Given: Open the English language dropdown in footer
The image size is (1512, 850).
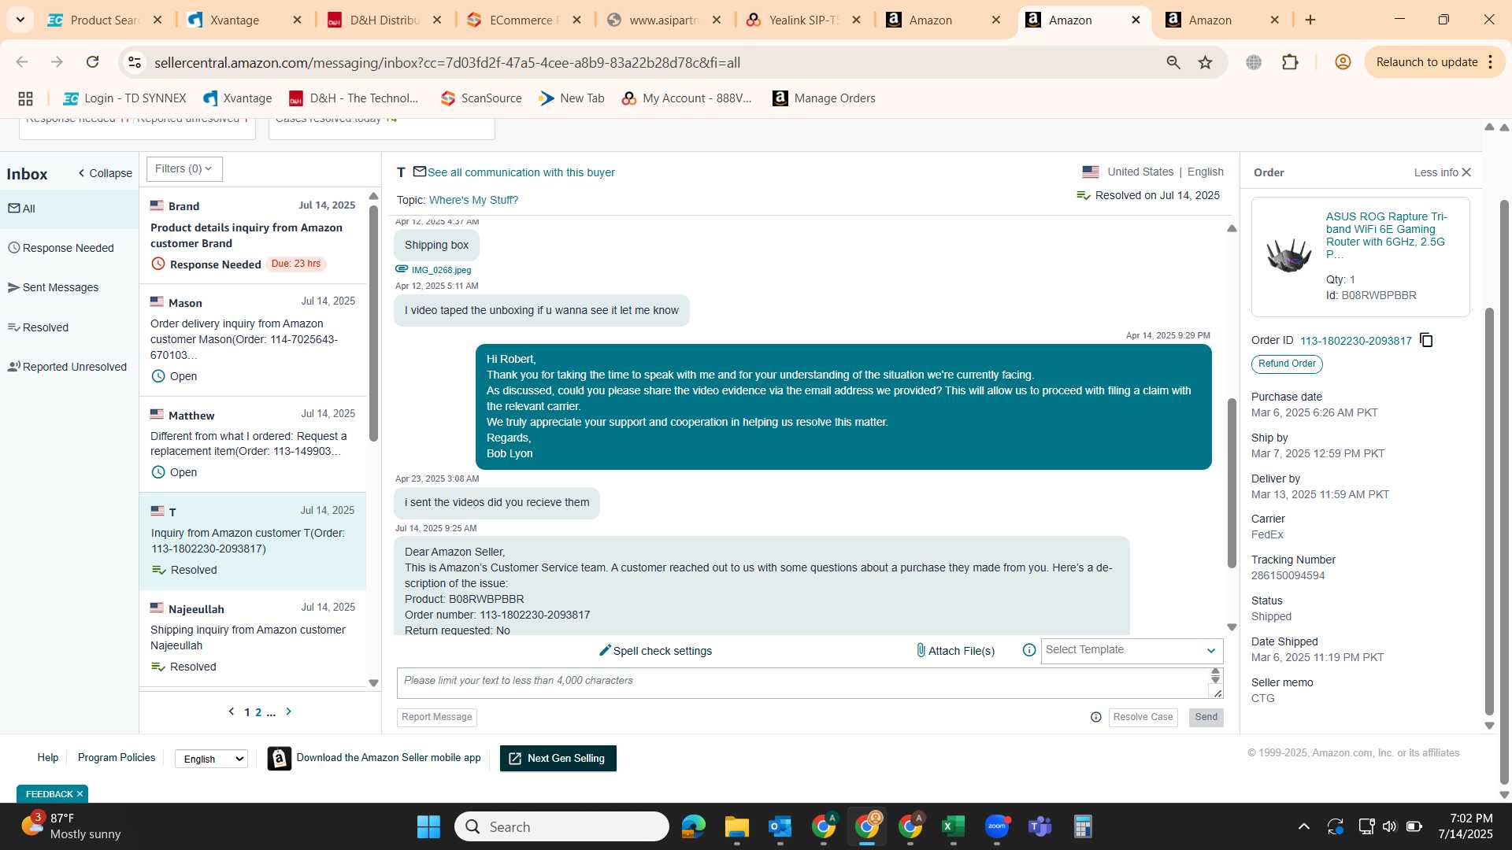Looking at the screenshot, I should (211, 759).
